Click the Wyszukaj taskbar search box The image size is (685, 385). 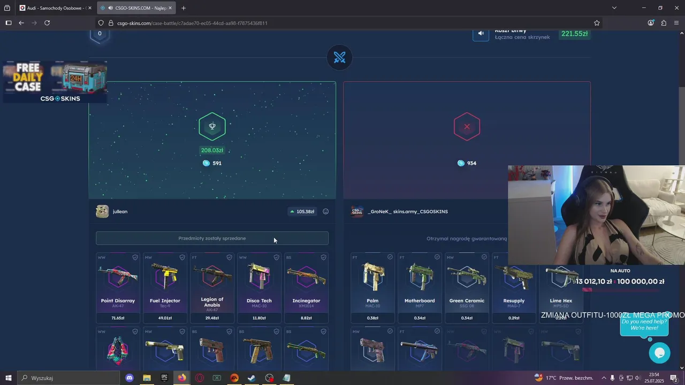(69, 378)
